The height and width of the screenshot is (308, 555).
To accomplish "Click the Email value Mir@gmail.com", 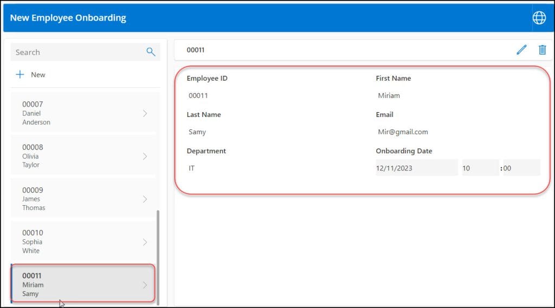I will tap(403, 132).
